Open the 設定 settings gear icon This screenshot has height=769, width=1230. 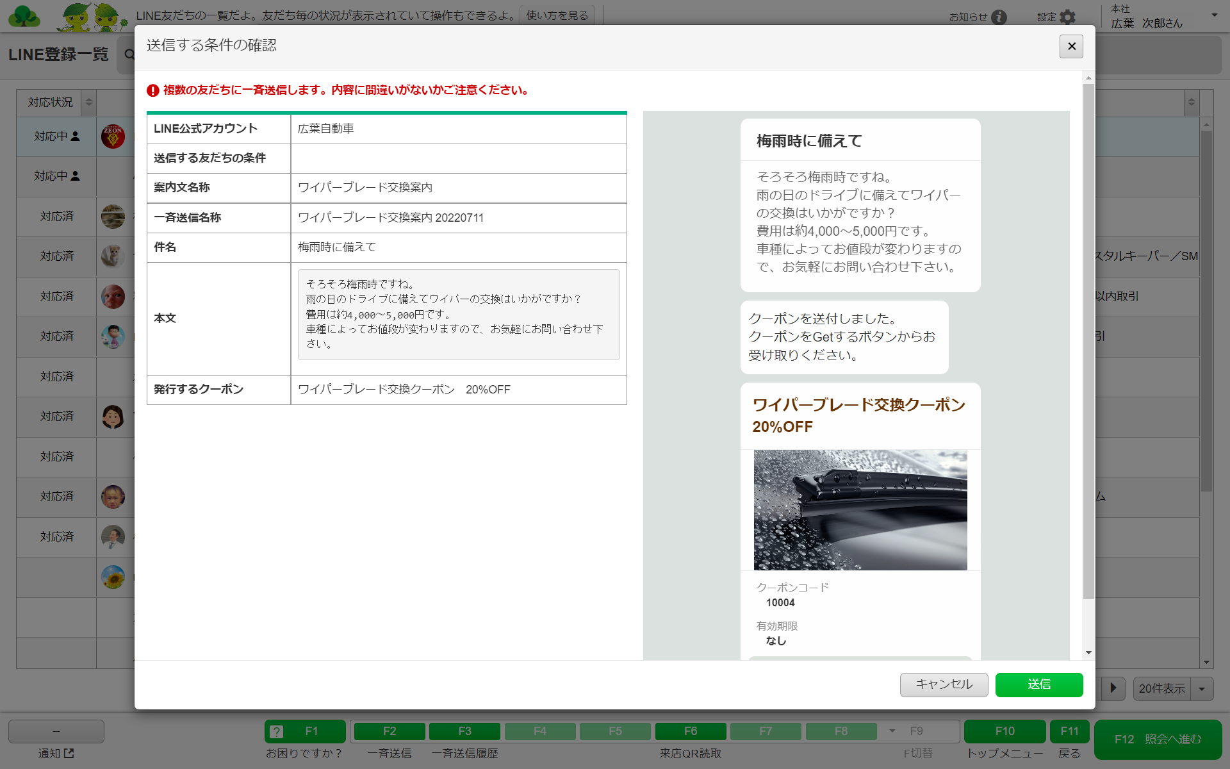(x=1068, y=17)
